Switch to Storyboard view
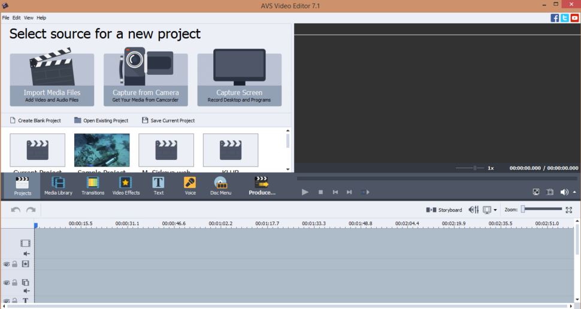581x309 pixels. tap(444, 210)
